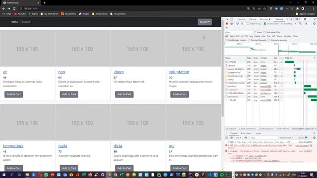Filter network requests by Img type
The height and width of the screenshot is (178, 317).
coord(251,36)
